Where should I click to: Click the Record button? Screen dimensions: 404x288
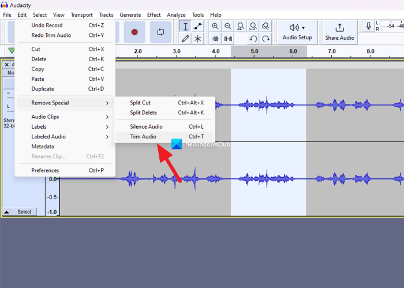tap(134, 32)
